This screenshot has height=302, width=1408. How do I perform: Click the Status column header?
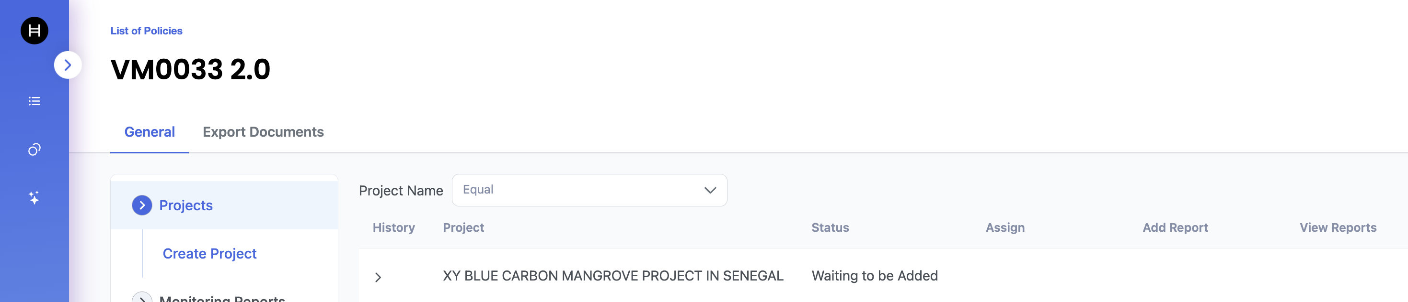pyautogui.click(x=830, y=228)
